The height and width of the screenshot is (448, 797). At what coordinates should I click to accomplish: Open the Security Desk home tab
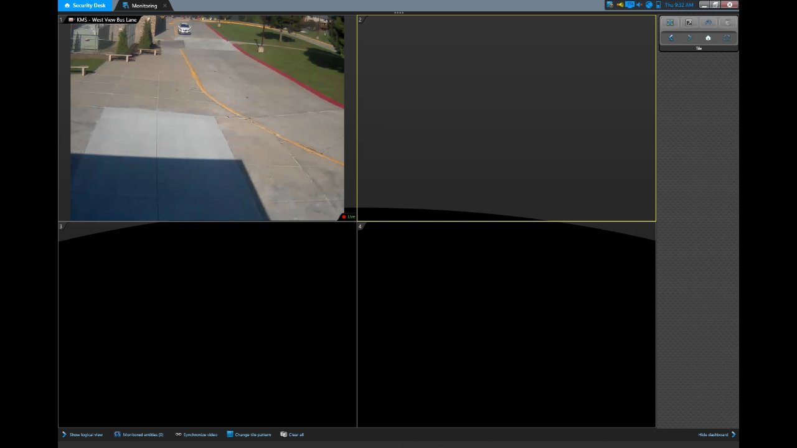85,6
